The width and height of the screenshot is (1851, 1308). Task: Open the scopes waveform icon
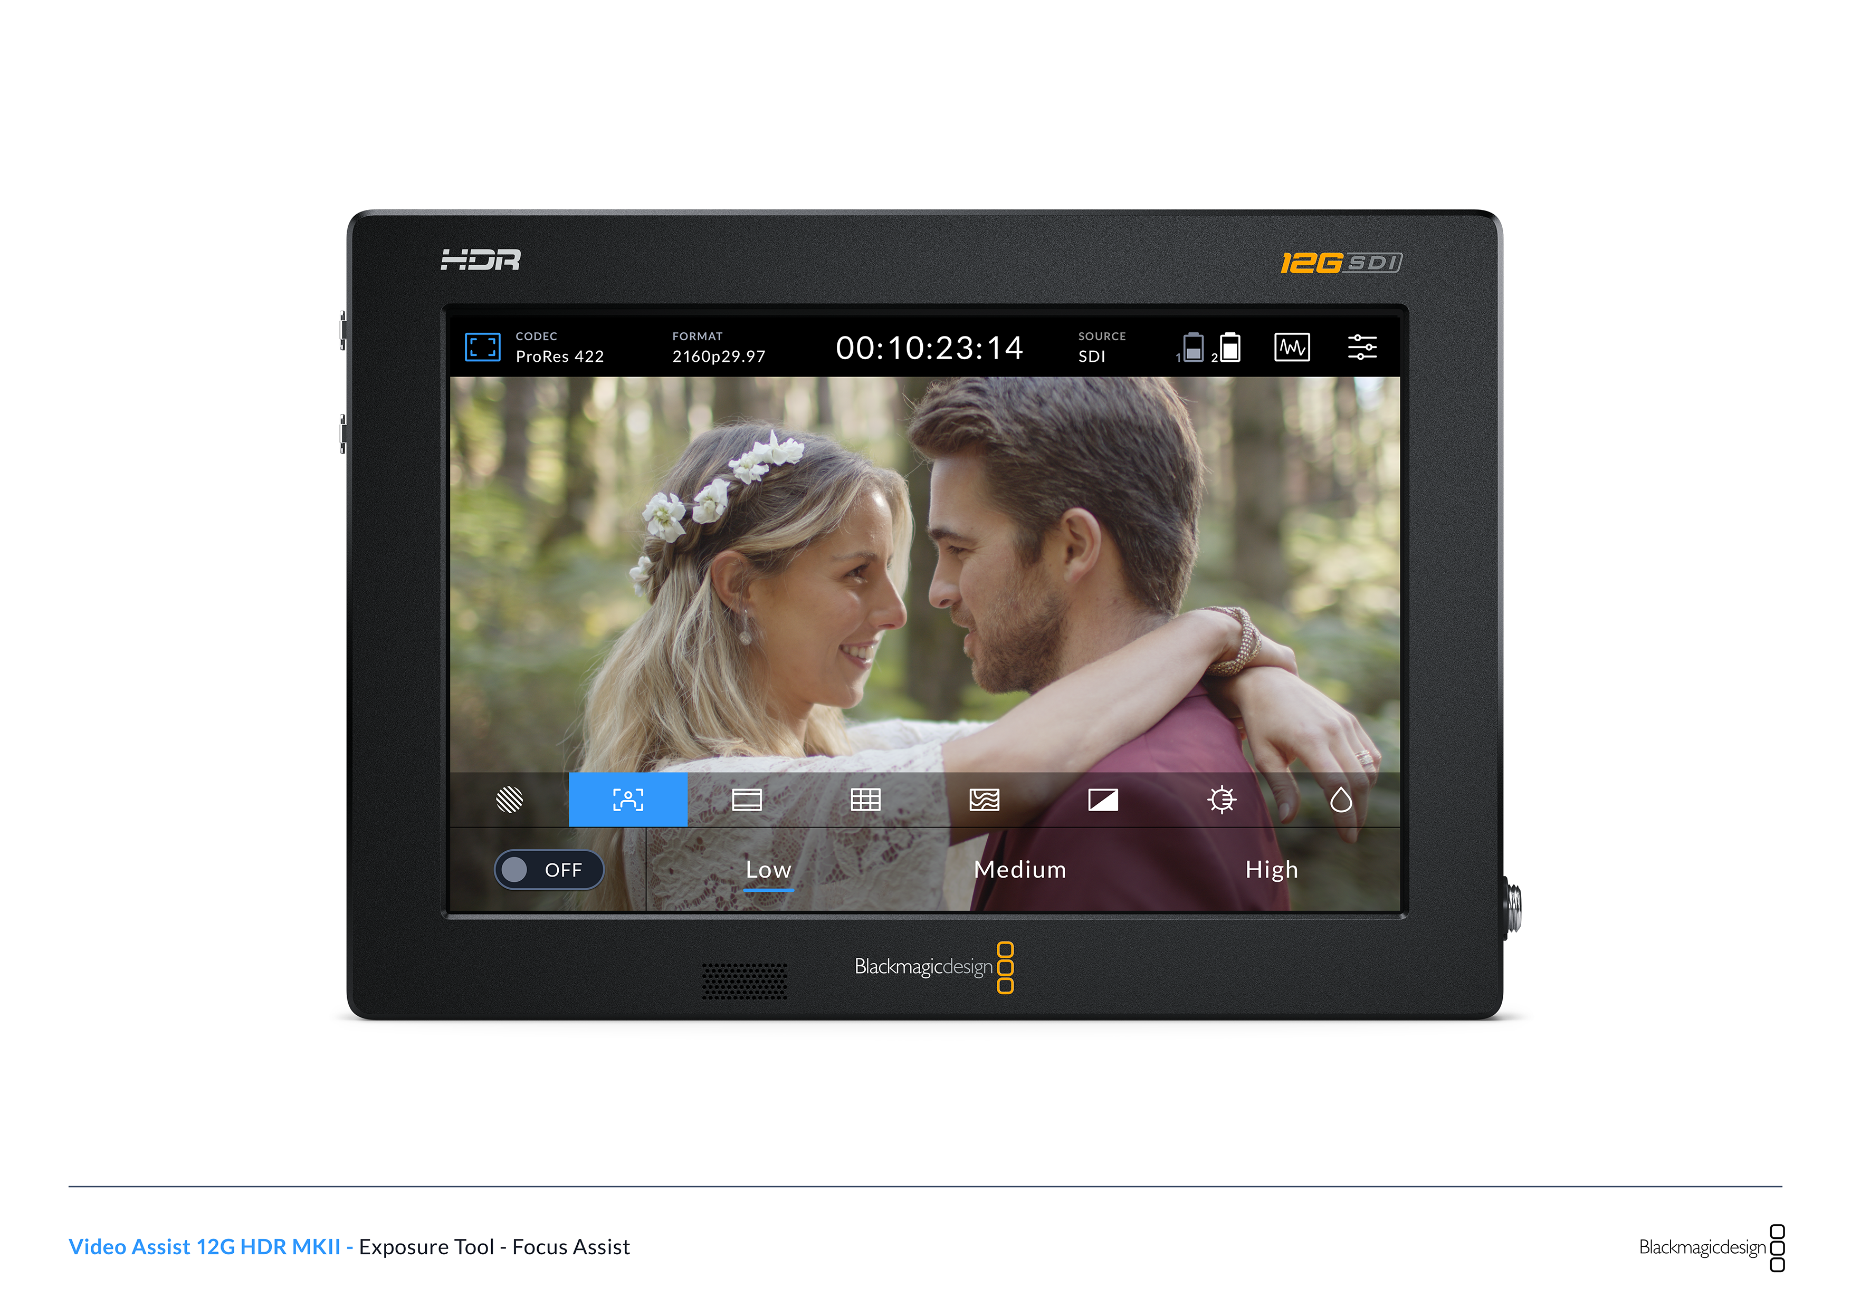1292,348
